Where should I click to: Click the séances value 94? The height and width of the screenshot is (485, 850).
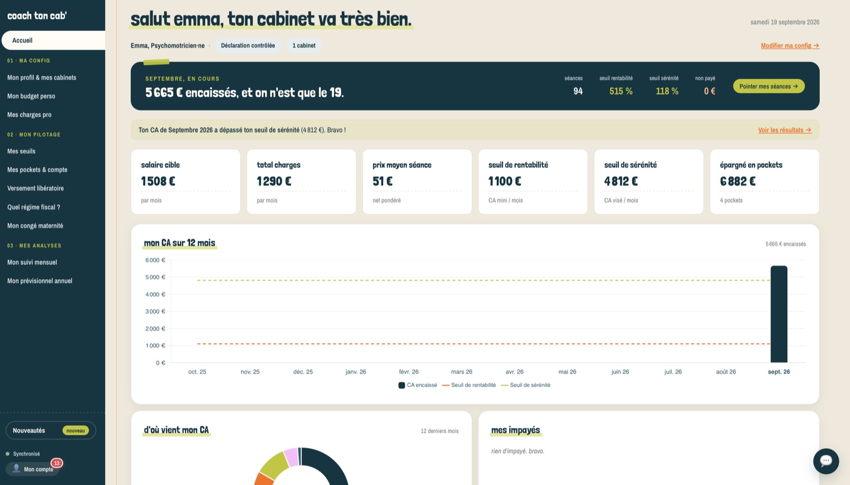coord(578,91)
